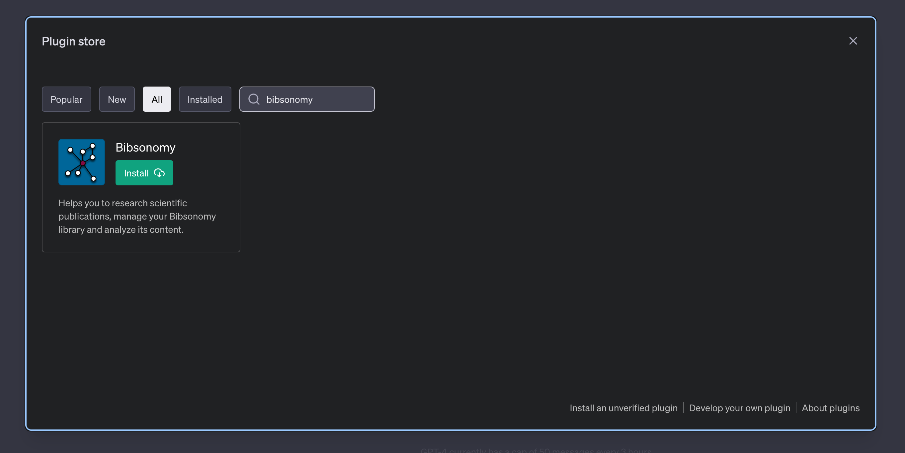
Task: Click the Plugin store heading
Action: point(73,41)
